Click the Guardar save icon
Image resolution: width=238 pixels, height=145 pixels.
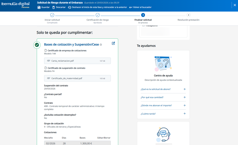pos(39,7)
